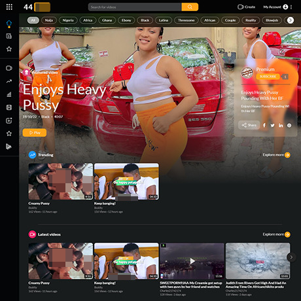Go to Home via sidebar house icon

click(9, 23)
